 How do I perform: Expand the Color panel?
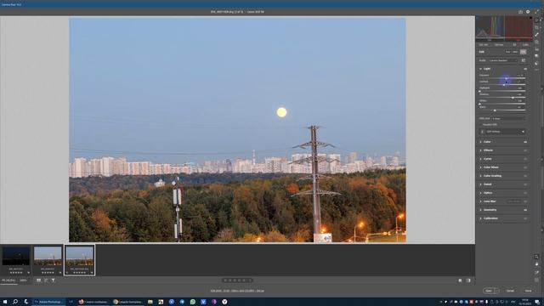point(480,142)
